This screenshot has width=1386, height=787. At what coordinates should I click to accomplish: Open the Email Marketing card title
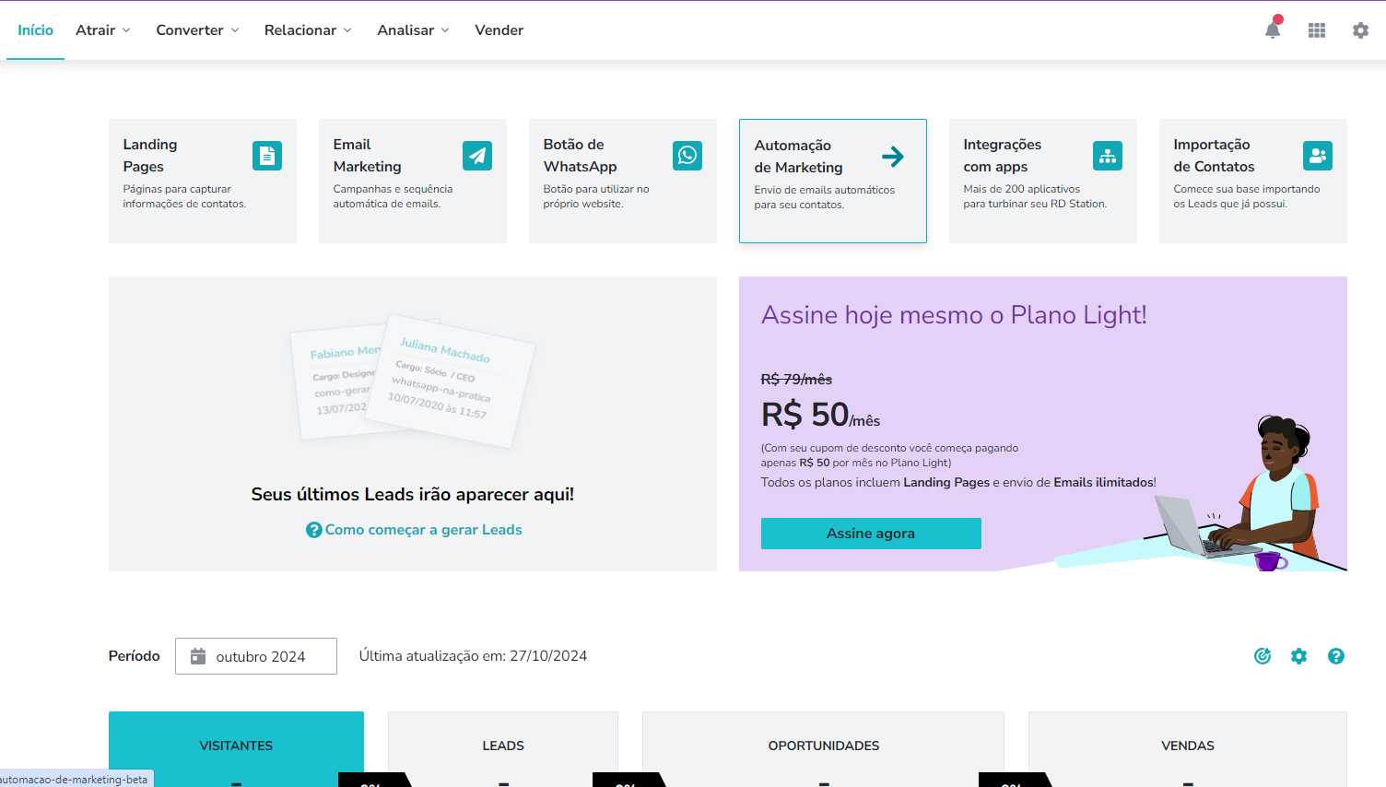click(x=368, y=156)
